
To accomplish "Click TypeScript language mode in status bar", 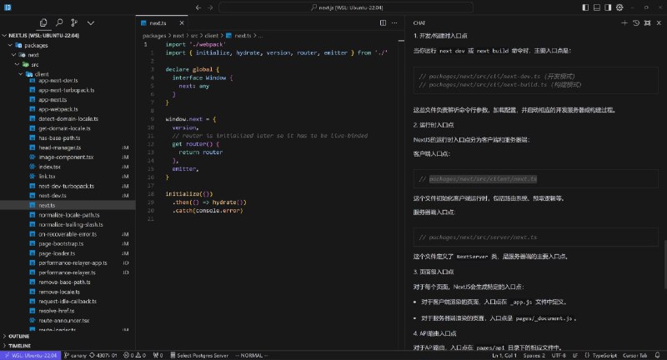I will pos(604,355).
